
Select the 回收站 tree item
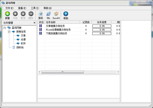click(20, 47)
